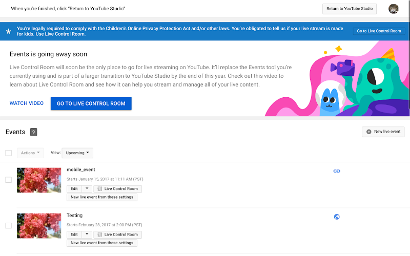This screenshot has width=410, height=256.
Task: Click the unlisted link icon for mobile_event
Action: tap(337, 171)
